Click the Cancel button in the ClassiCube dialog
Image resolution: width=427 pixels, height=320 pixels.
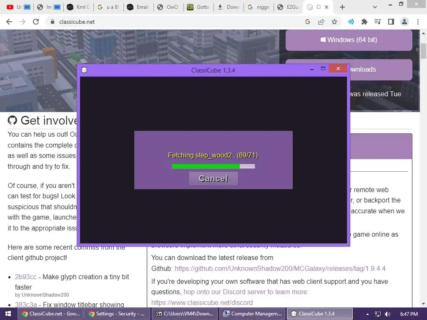(213, 178)
